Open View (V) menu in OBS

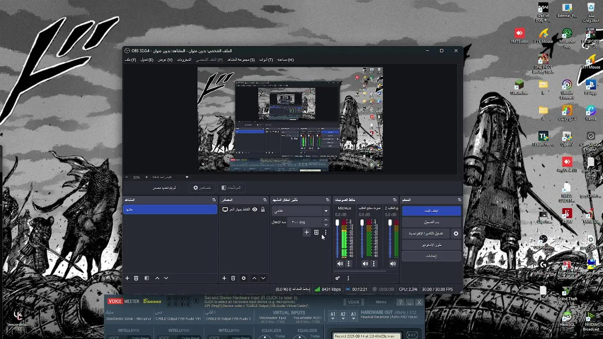(x=165, y=60)
